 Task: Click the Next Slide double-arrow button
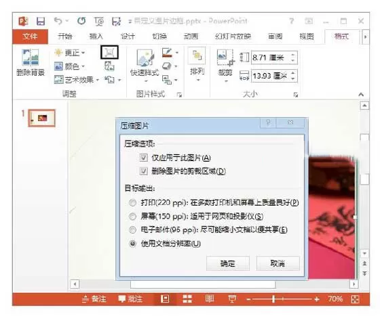(364, 274)
